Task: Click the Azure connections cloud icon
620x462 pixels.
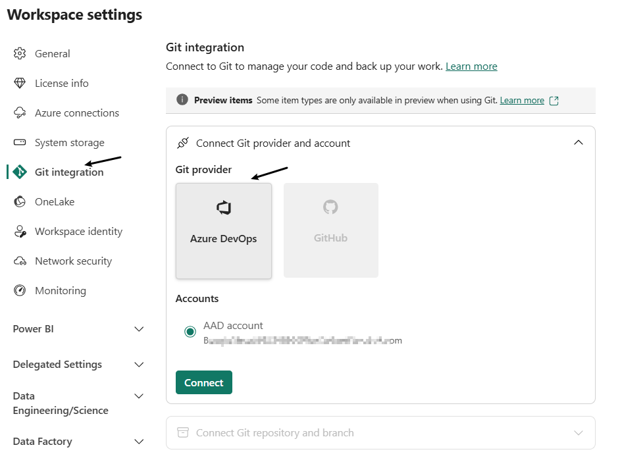Action: [x=20, y=113]
